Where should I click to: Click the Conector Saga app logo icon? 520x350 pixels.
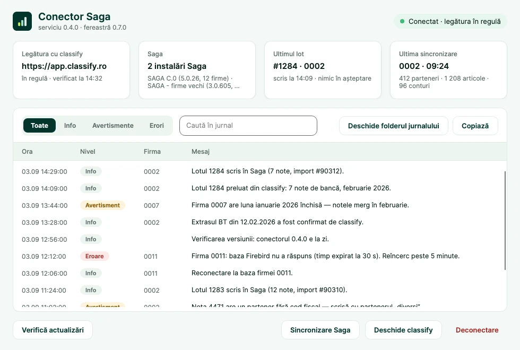22,21
